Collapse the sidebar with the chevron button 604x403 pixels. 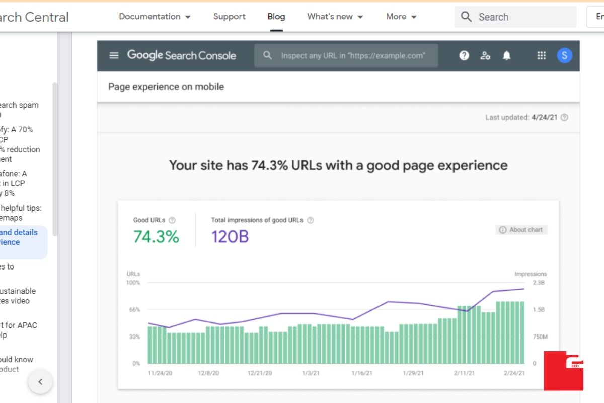point(41,382)
